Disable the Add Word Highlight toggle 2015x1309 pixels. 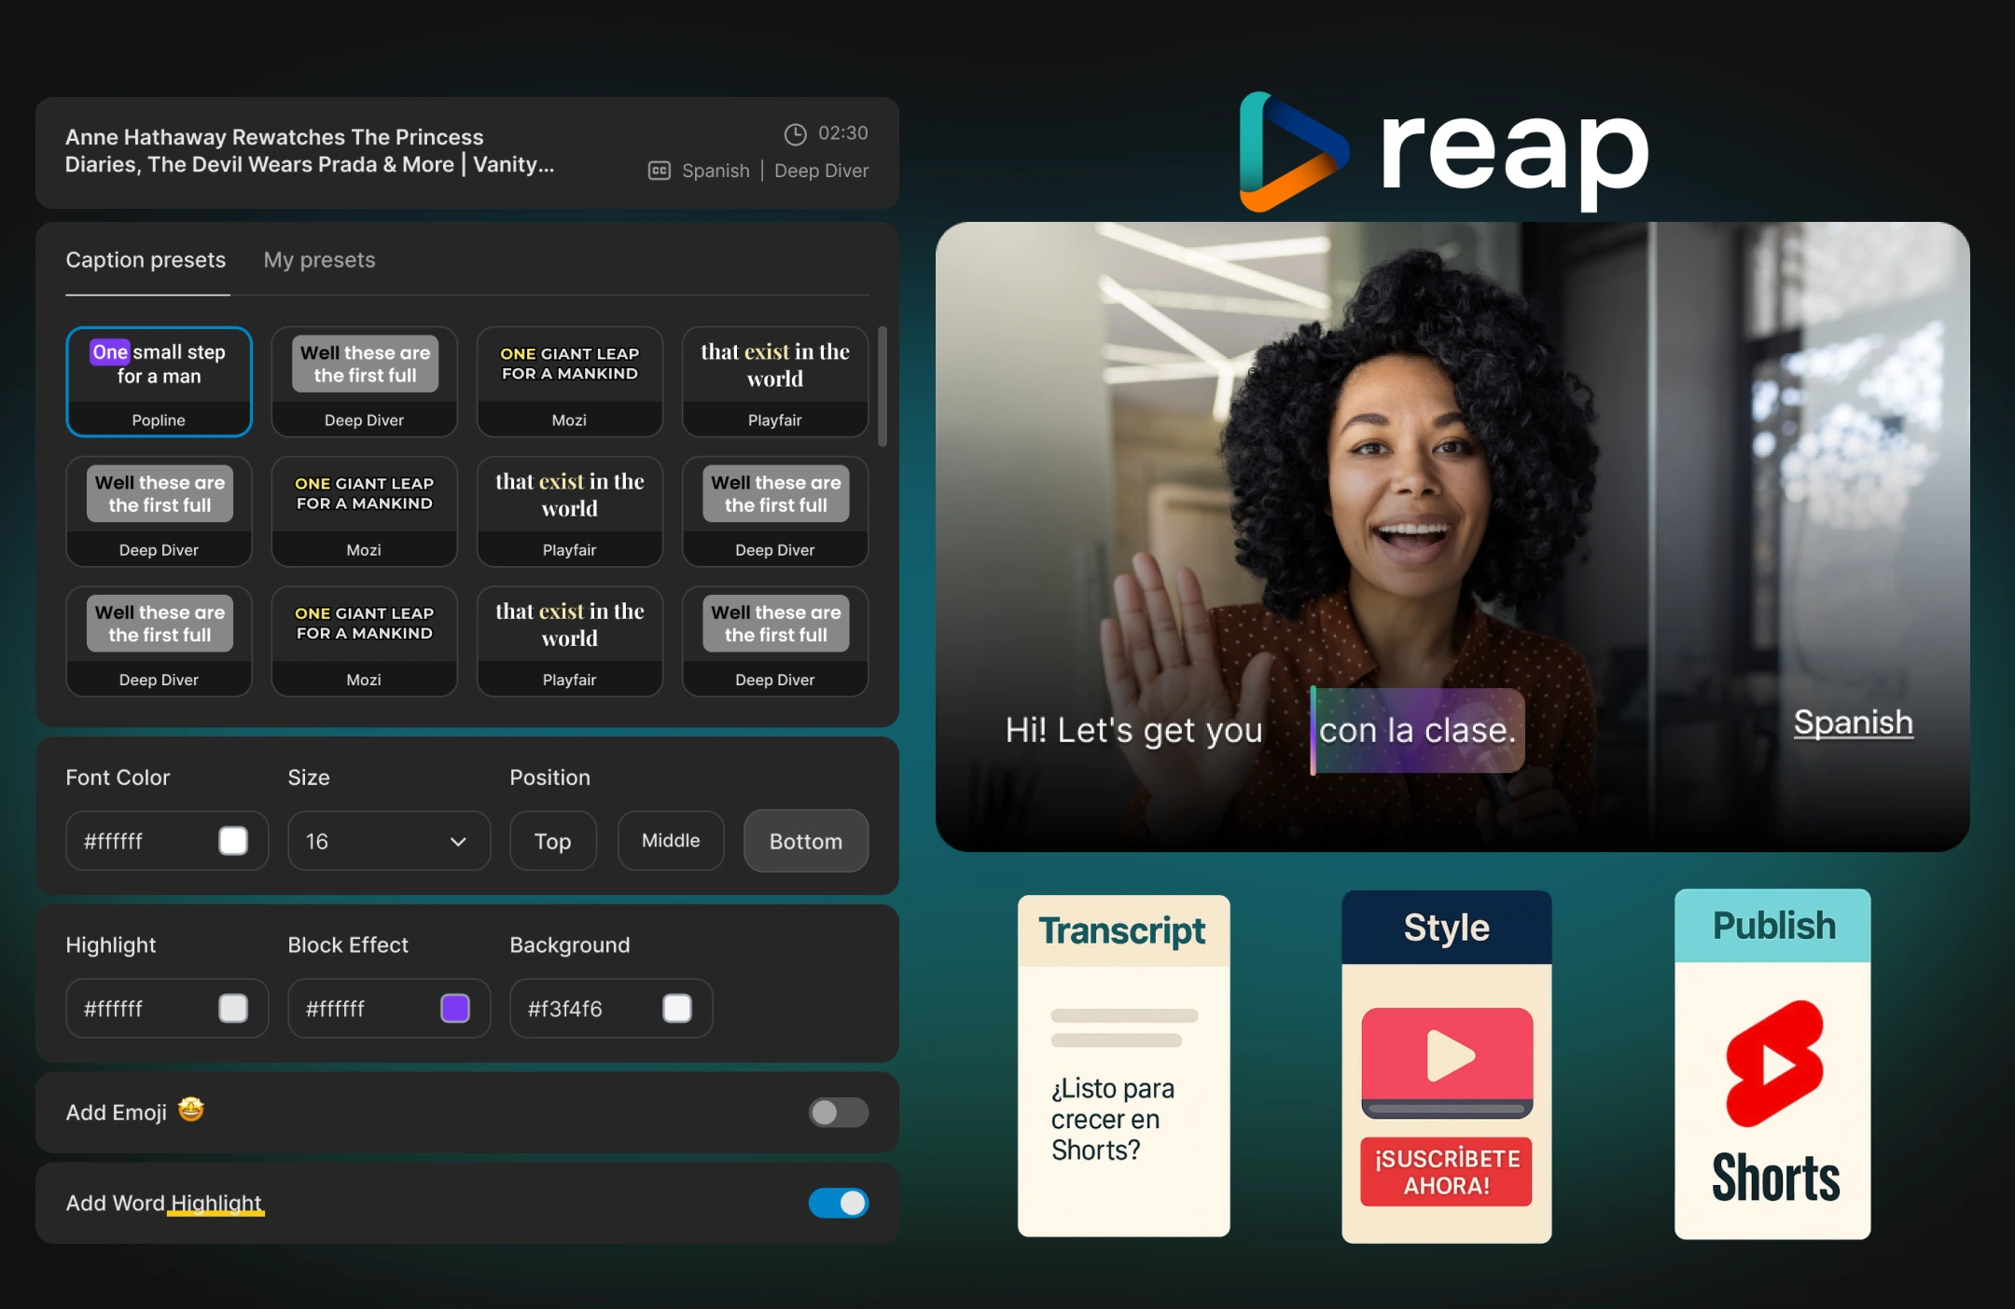coord(838,1203)
